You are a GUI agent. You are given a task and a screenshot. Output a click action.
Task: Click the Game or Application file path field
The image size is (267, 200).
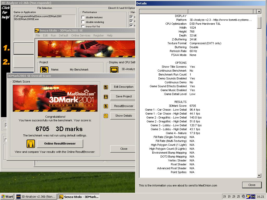pyautogui.click(x=45, y=28)
